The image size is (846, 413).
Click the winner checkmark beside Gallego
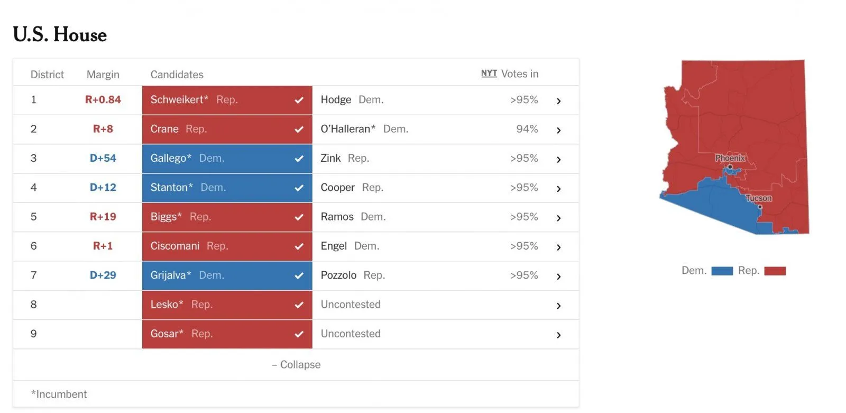click(299, 159)
